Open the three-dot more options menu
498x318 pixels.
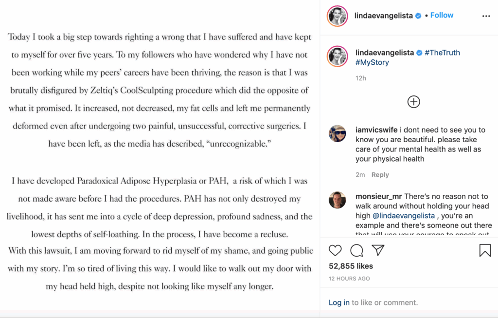486,16
